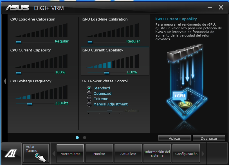Click CPU Power Phase Control heading
Screen dimensions: 229x165
tap(105, 81)
